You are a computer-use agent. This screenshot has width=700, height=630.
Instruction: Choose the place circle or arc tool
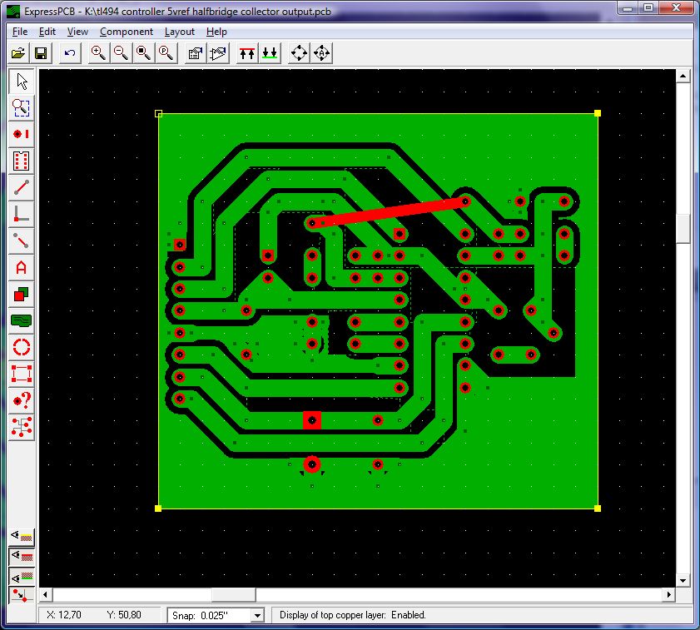(22, 347)
